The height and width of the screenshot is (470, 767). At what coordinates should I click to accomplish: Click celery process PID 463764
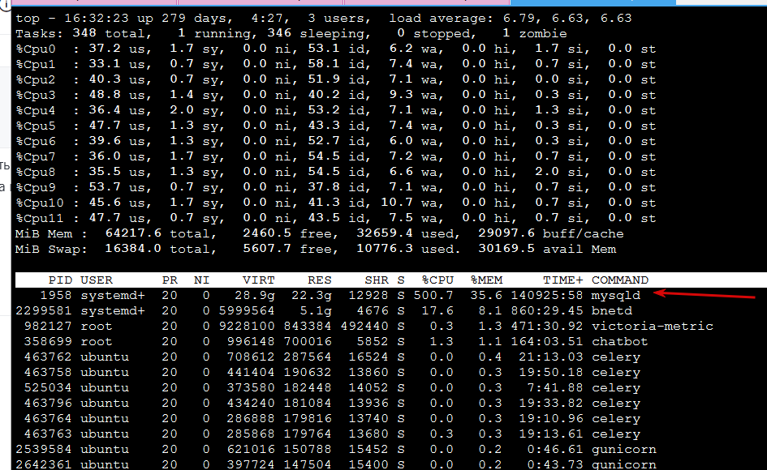coord(48,418)
